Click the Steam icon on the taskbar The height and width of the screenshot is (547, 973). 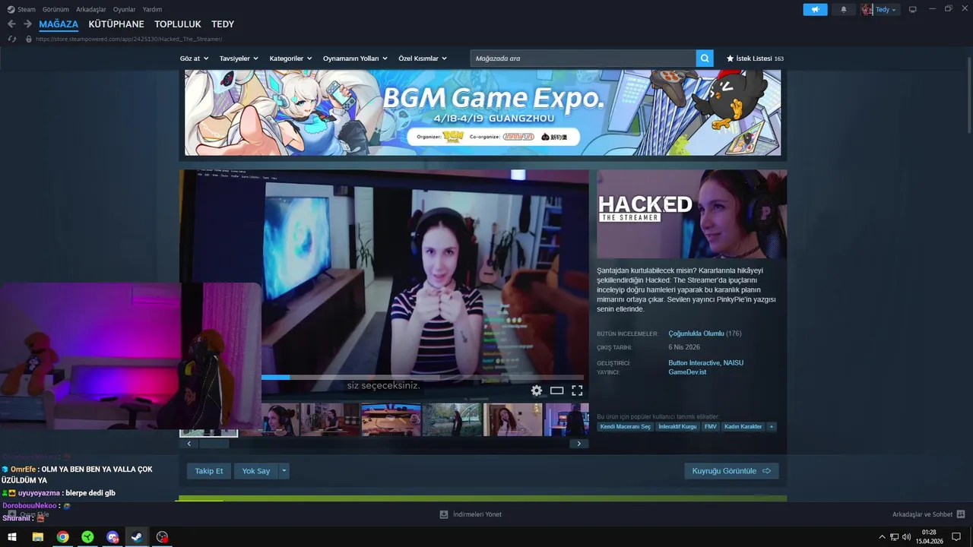pyautogui.click(x=137, y=536)
